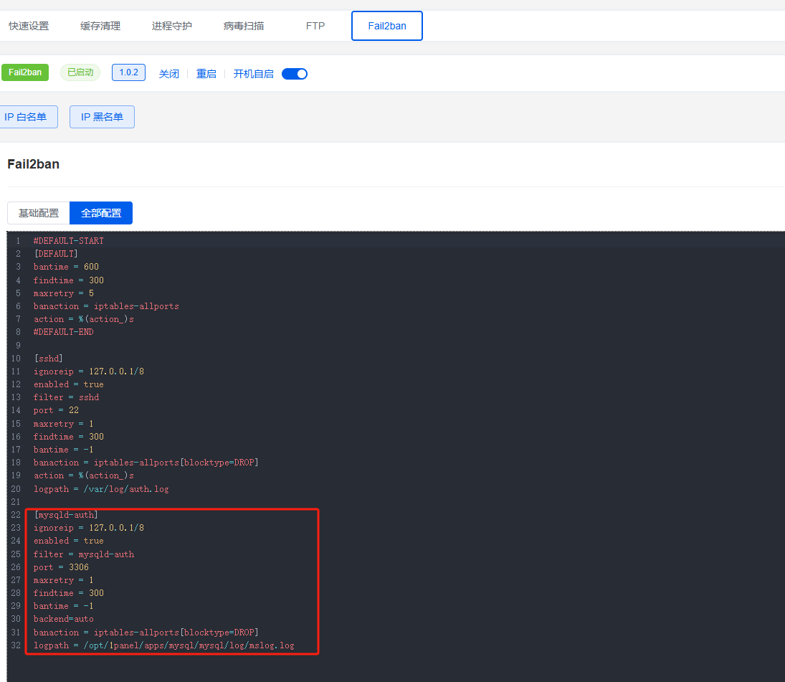785x682 pixels.
Task: Open the 快速设置 tab
Action: click(29, 26)
